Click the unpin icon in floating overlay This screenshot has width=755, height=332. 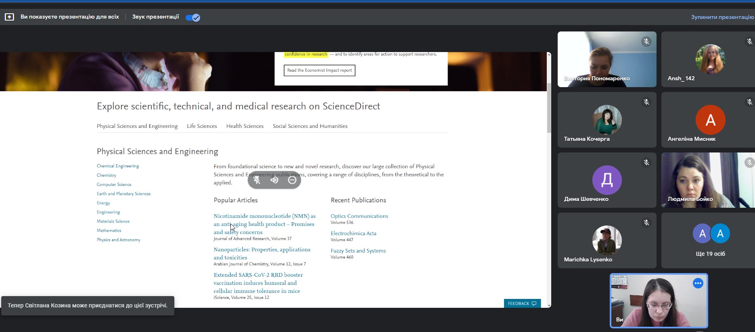(257, 180)
